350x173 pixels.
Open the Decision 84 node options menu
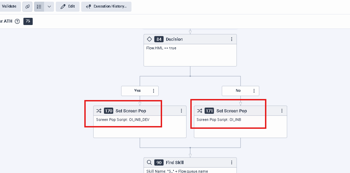232,39
